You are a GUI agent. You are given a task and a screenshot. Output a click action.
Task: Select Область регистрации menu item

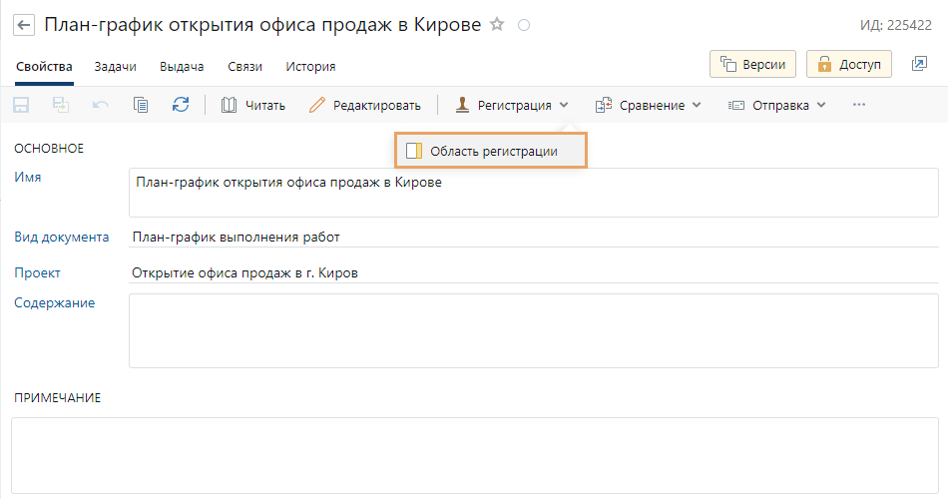pos(491,152)
